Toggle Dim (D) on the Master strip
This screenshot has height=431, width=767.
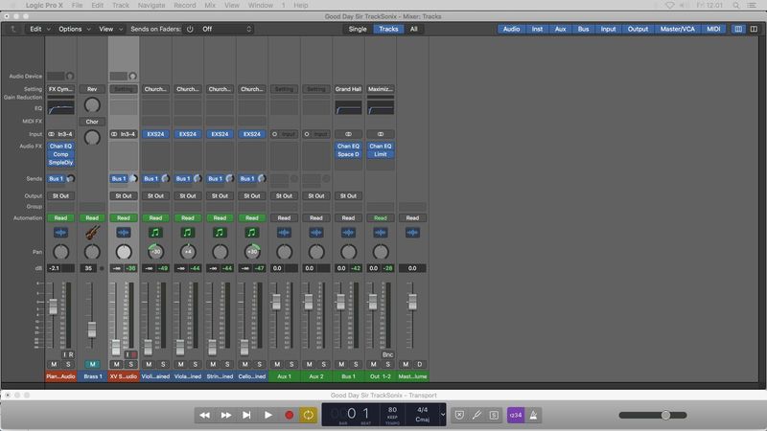coord(419,364)
